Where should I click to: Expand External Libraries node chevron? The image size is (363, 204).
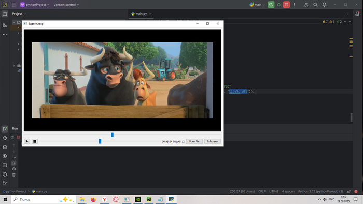click(x=14, y=66)
